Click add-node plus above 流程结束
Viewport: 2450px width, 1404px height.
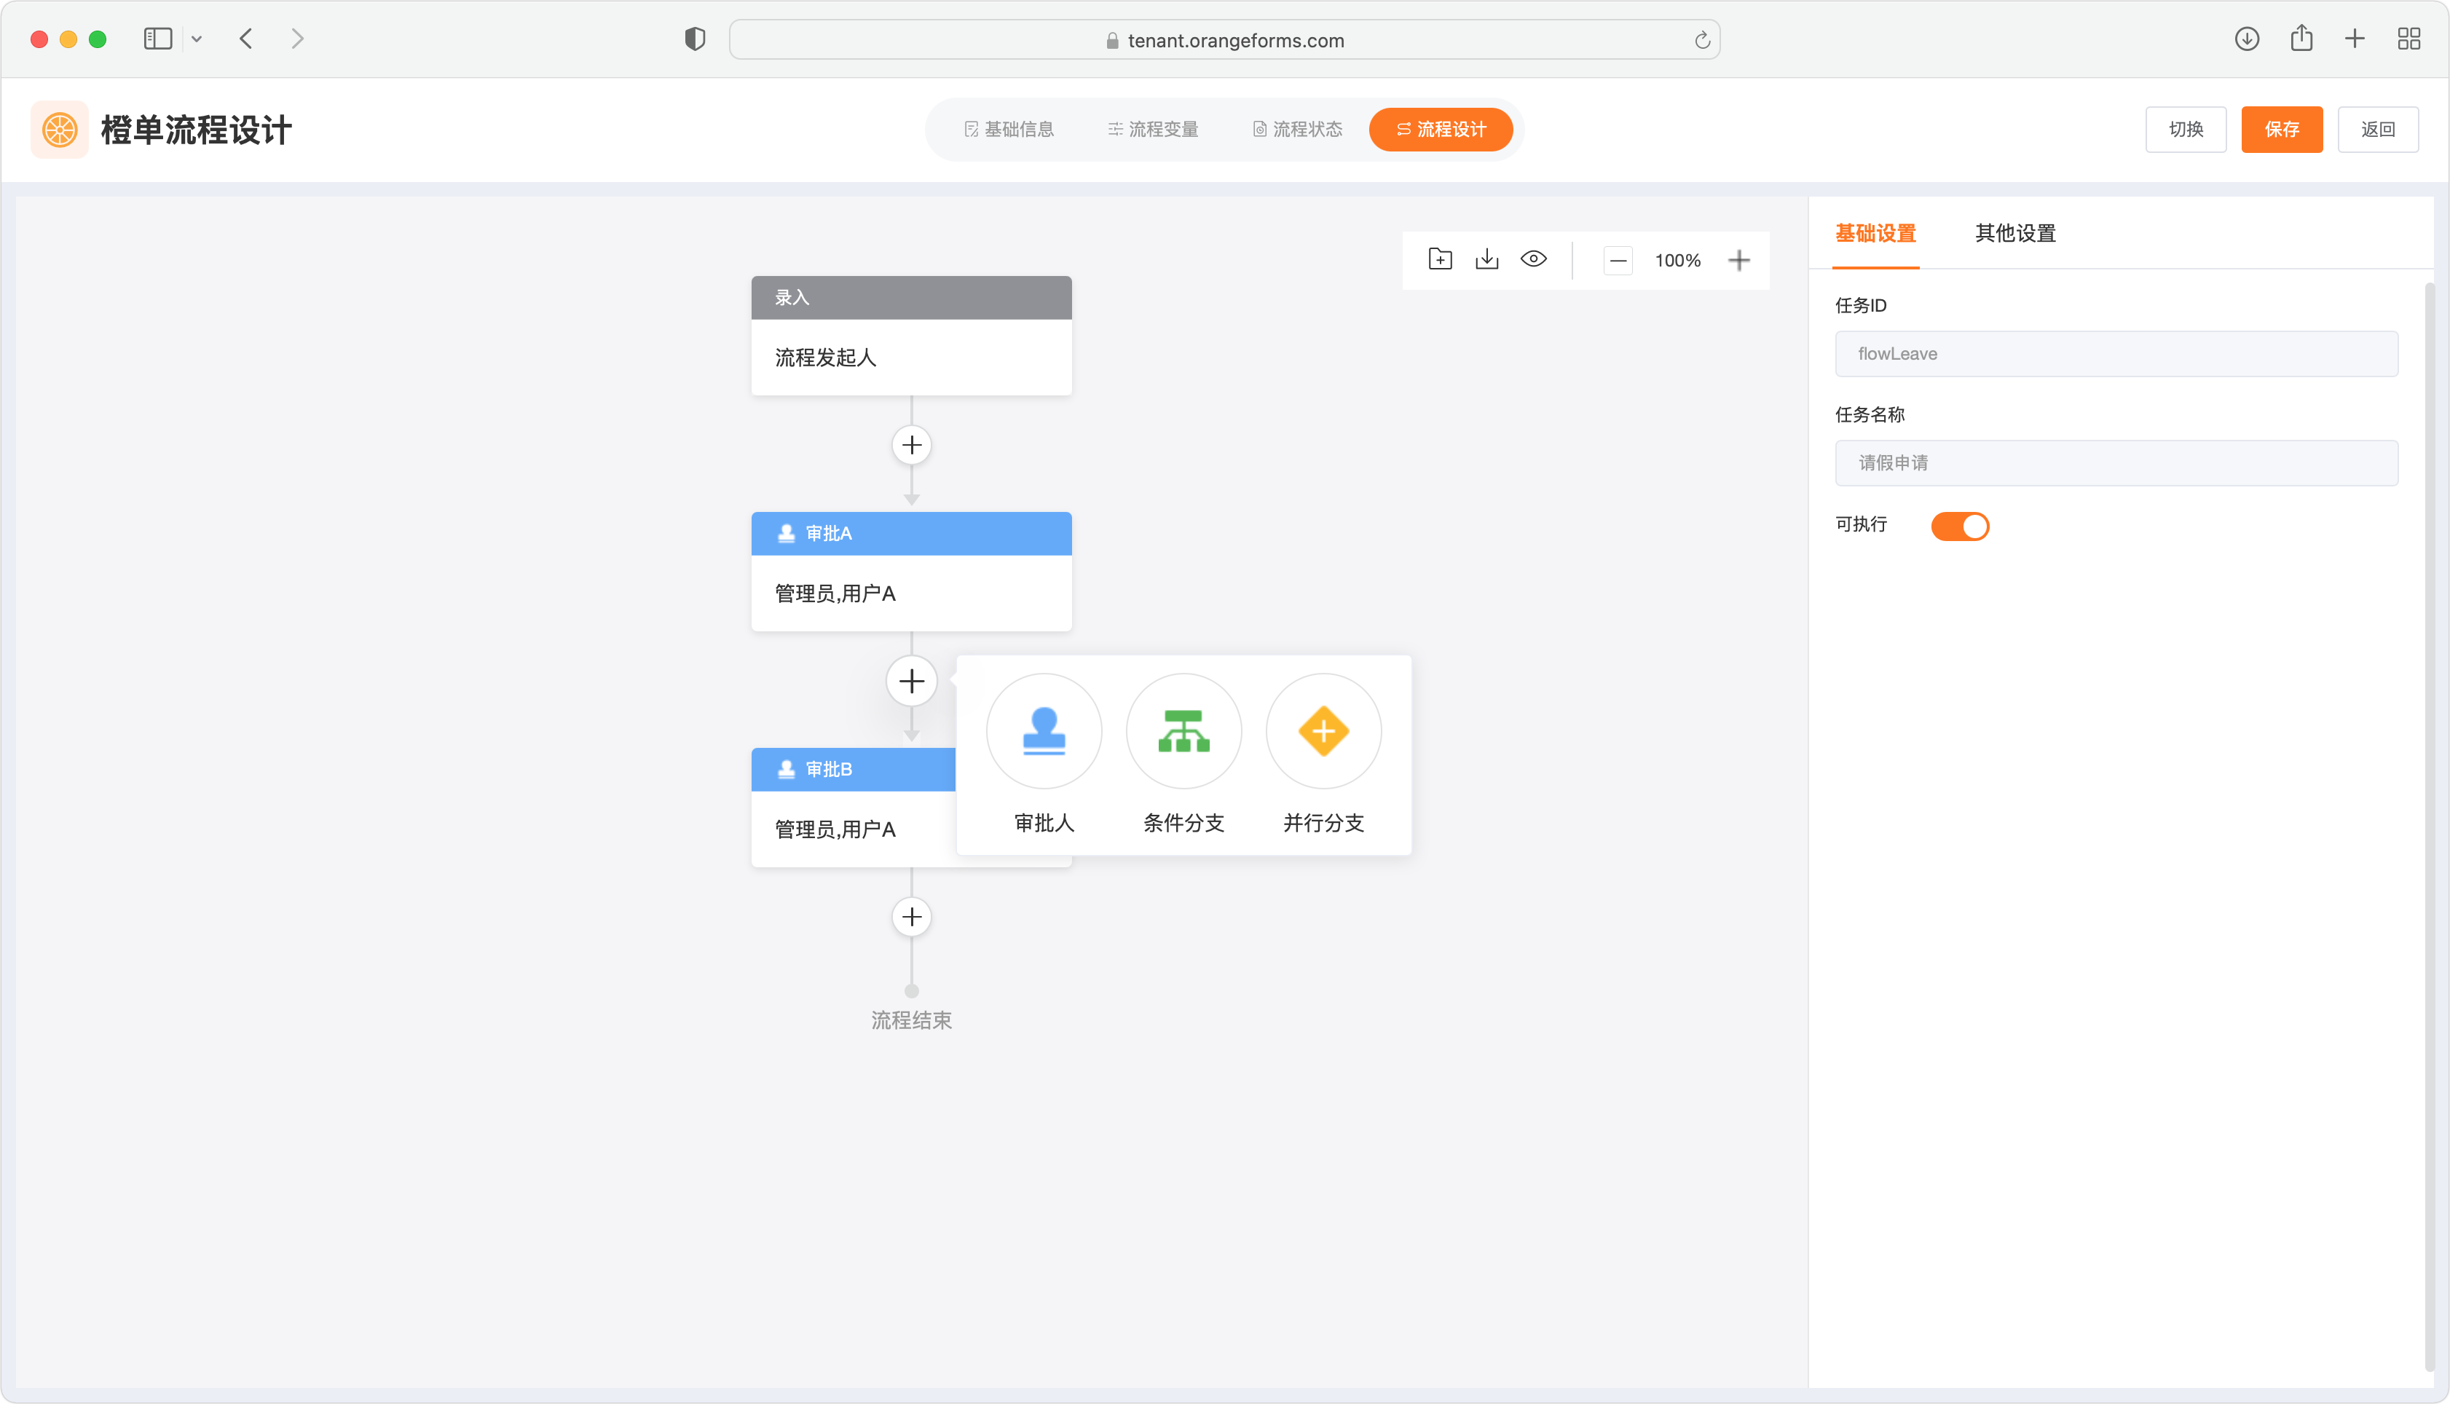[x=911, y=917]
